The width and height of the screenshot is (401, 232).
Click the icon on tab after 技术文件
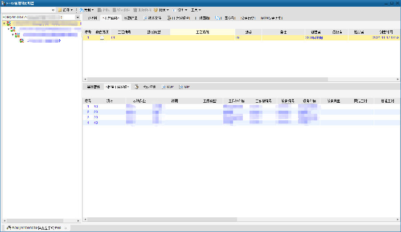pyautogui.click(x=169, y=18)
